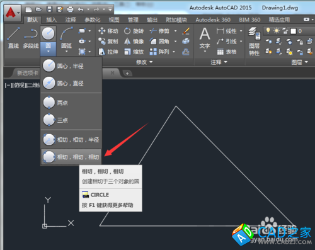The height and width of the screenshot is (250, 315).
Task: Toggle layer freeze sun icon
Action: pyautogui.click(x=277, y=31)
